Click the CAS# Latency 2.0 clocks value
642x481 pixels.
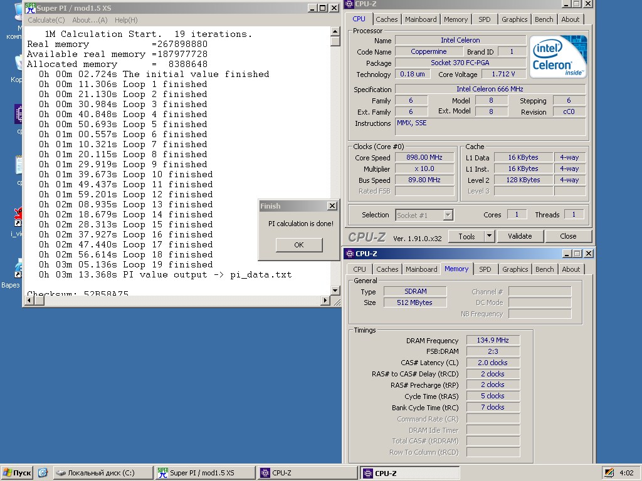click(x=493, y=363)
